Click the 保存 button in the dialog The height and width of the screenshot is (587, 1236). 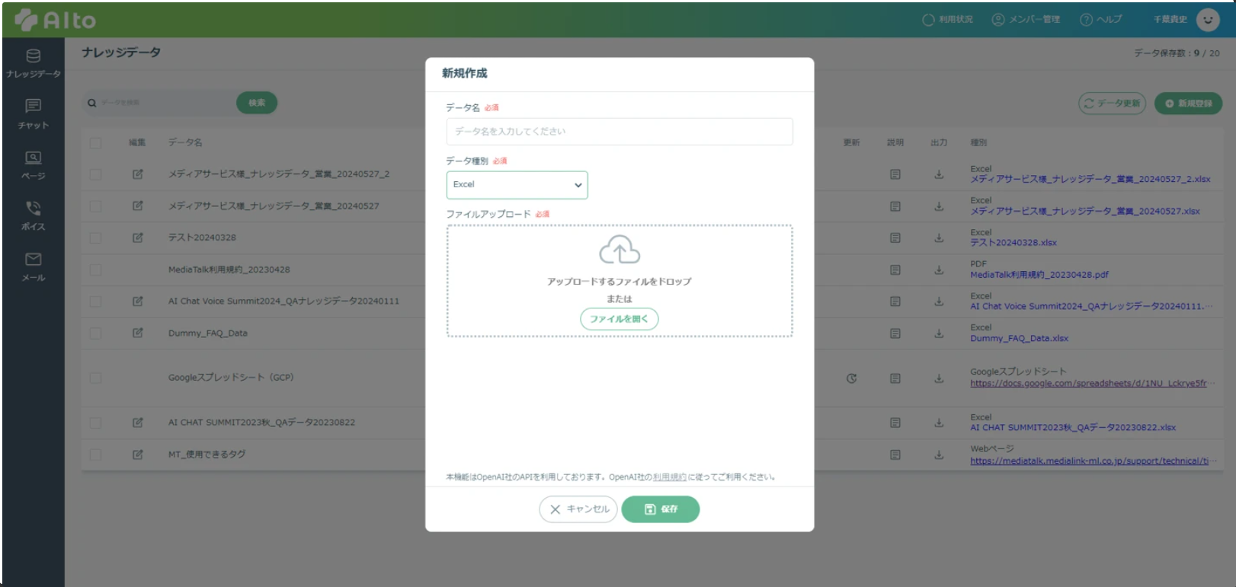point(661,509)
